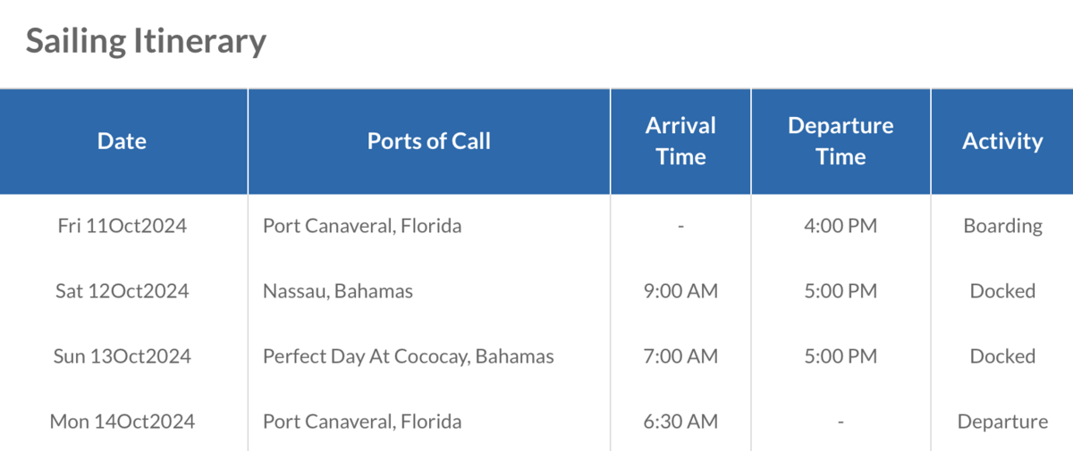Click the Departure Time column header
1073x451 pixels.
point(841,141)
